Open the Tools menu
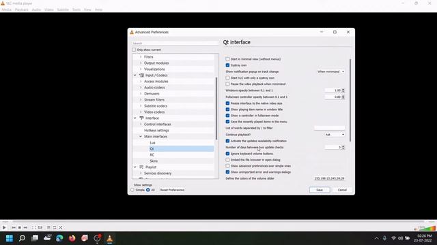 pos(76,10)
